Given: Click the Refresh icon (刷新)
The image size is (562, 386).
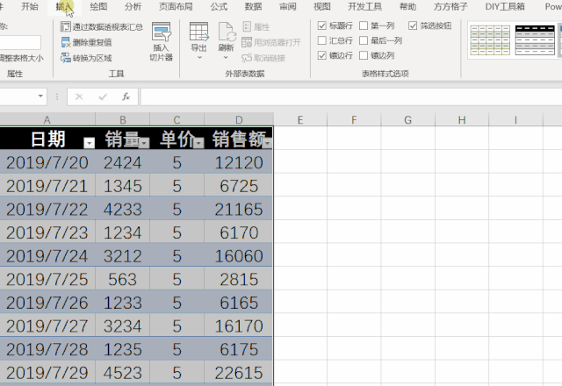Looking at the screenshot, I should pyautogui.click(x=227, y=32).
